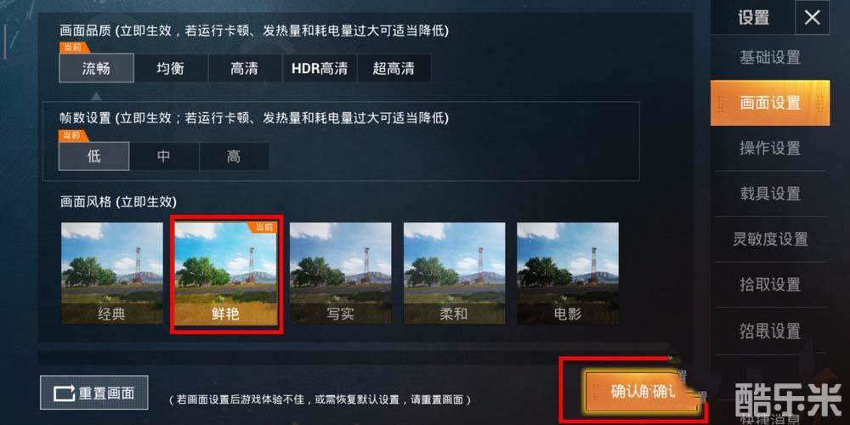This screenshot has height=425, width=850.
Task: Select the 鲜艳 style thumbnail
Action: pyautogui.click(x=226, y=273)
